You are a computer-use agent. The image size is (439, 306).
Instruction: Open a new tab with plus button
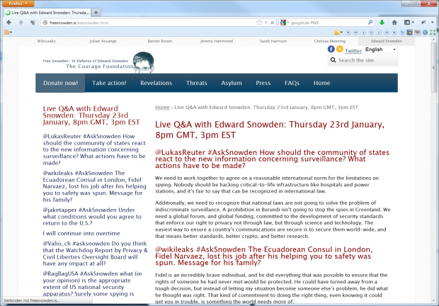(x=96, y=12)
